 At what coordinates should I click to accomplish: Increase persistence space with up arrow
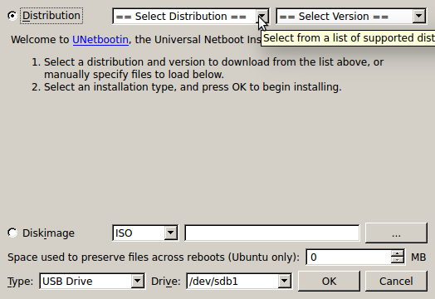pos(398,253)
